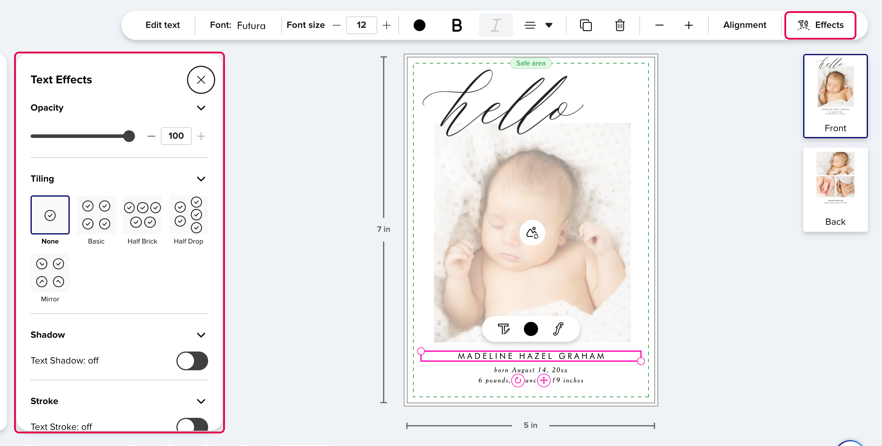Click the Safe area label

pyautogui.click(x=531, y=63)
